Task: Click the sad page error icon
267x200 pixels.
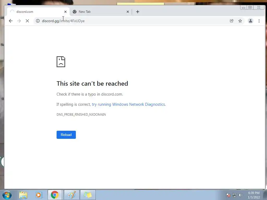Action: coord(61,62)
